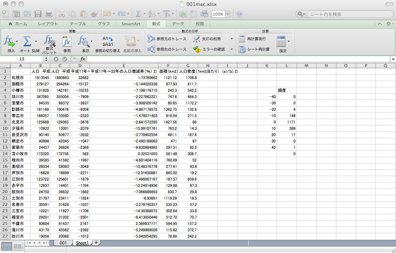Click the toolbar AutoSum sigma icon
396x253 pixels.
coord(138,14)
